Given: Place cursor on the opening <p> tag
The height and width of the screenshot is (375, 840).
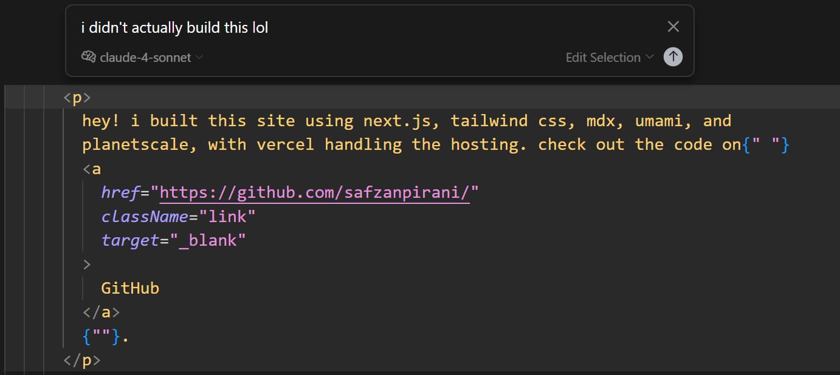Looking at the screenshot, I should (77, 97).
